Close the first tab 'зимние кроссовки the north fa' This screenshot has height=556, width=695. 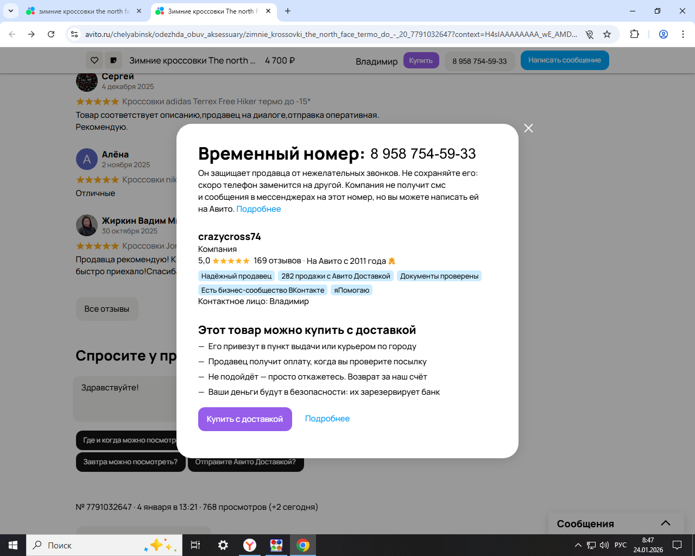click(139, 11)
